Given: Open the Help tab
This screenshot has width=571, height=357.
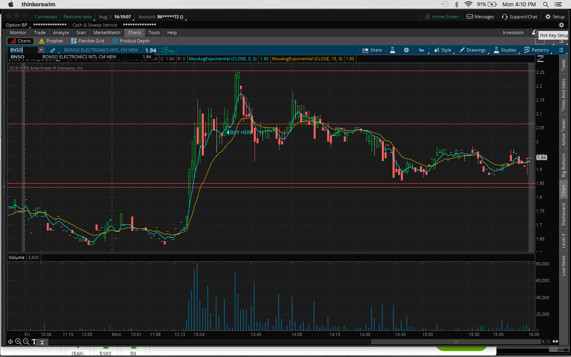Looking at the screenshot, I should coord(172,33).
